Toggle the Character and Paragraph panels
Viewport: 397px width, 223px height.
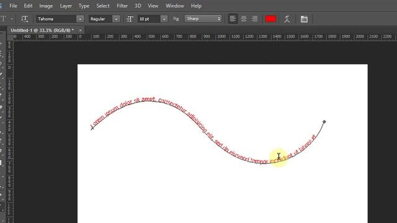[304, 19]
